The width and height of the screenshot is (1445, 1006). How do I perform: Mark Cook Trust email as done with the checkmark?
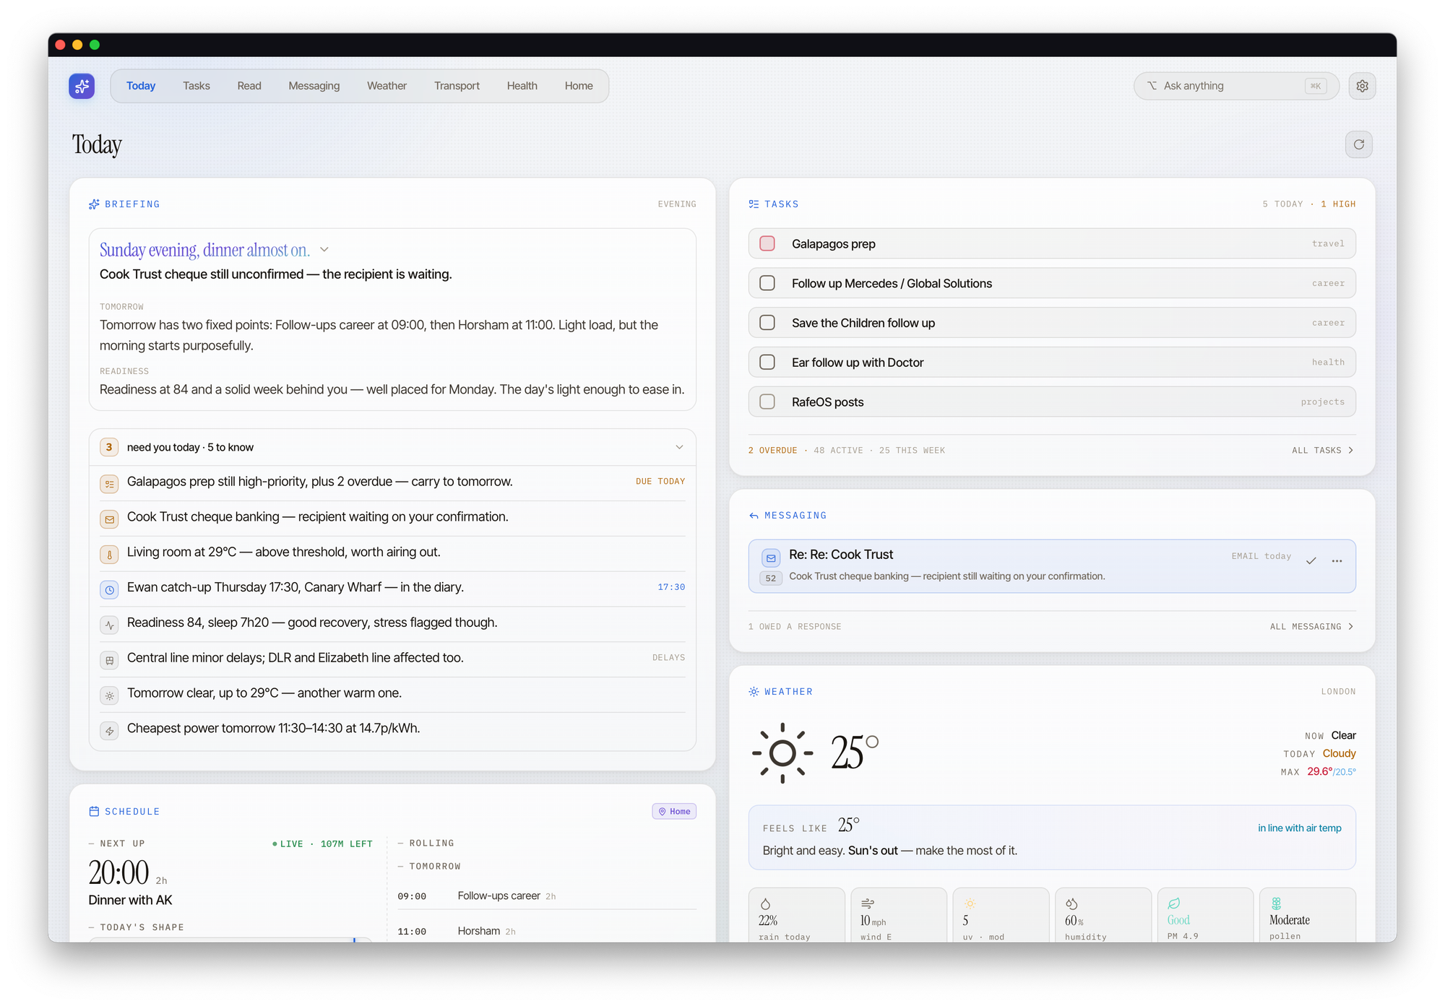click(1311, 561)
